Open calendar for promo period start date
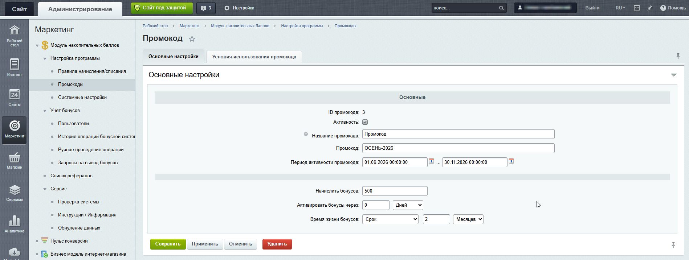 (x=431, y=161)
